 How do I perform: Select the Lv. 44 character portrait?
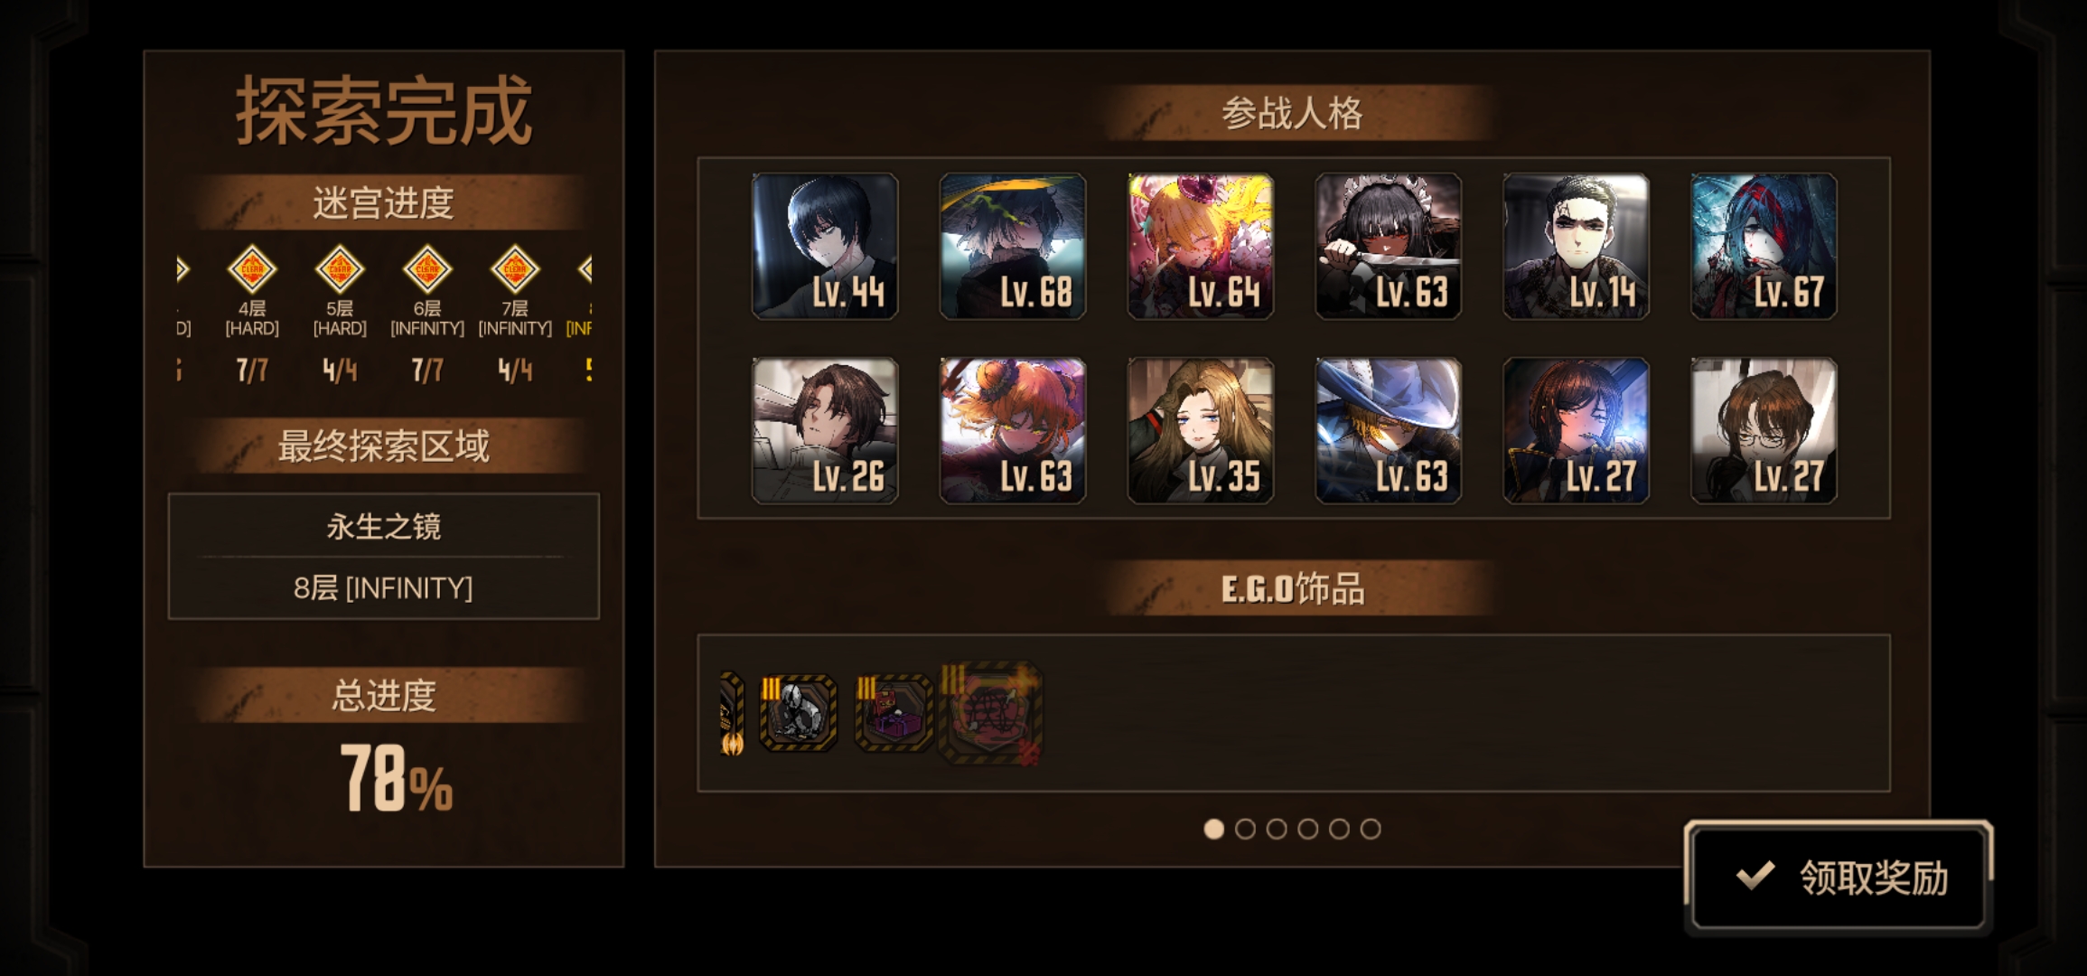pos(825,246)
